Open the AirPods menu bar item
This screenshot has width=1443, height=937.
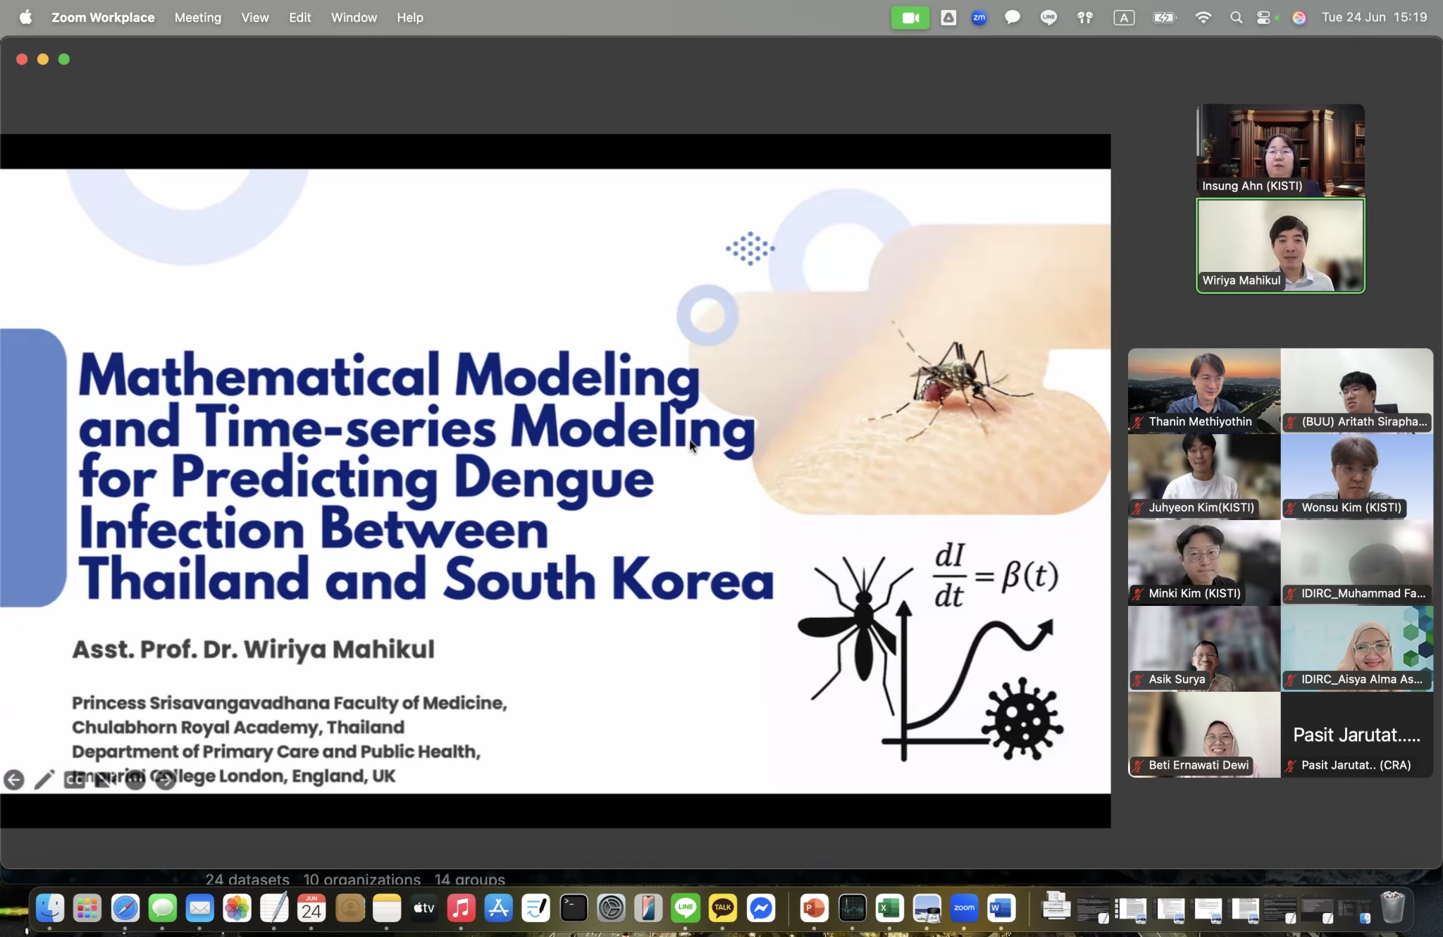pos(1085,18)
